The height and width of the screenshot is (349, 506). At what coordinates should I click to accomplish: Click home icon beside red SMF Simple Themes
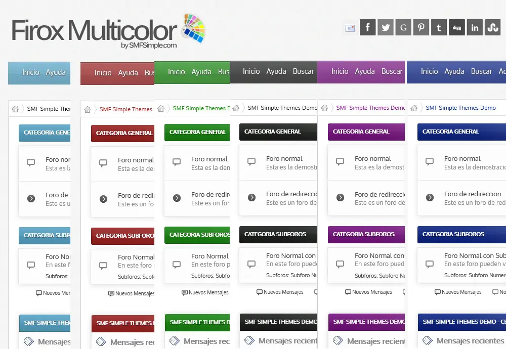click(88, 110)
